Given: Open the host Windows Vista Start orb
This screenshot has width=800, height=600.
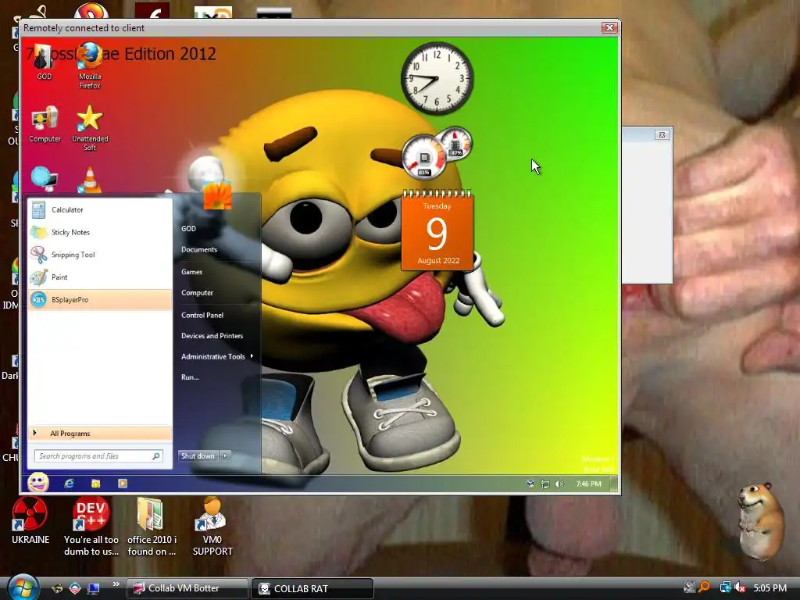Looking at the screenshot, I should (x=23, y=587).
